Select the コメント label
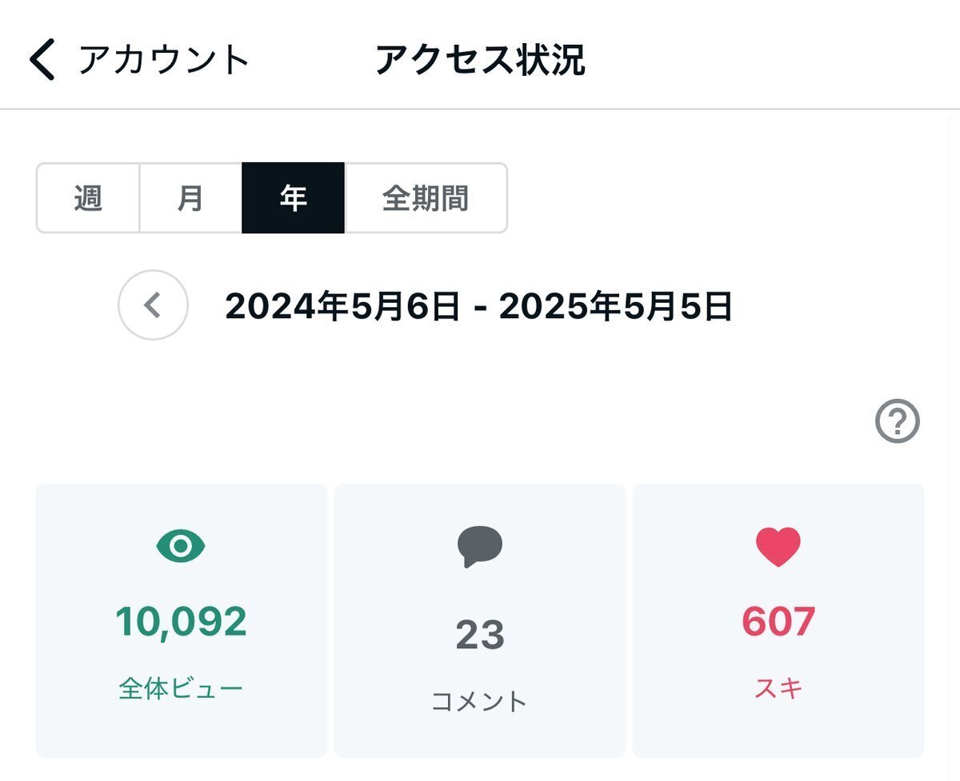960x781 pixels. (480, 702)
